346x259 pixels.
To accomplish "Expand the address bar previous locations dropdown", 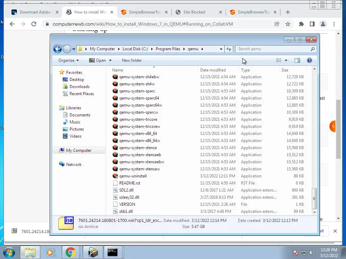I will pos(221,49).
